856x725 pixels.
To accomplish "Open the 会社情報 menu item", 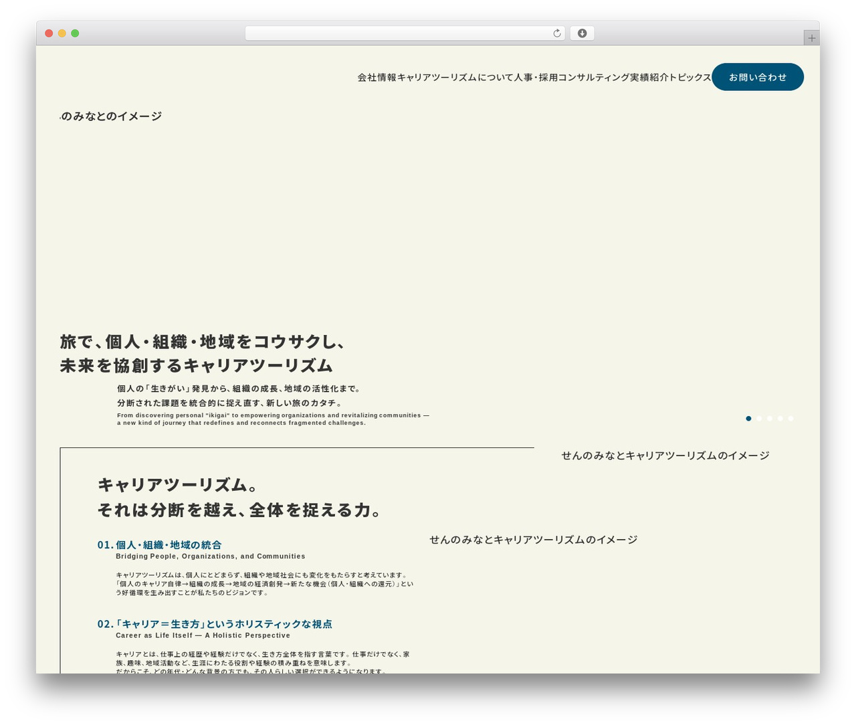I will click(x=377, y=78).
